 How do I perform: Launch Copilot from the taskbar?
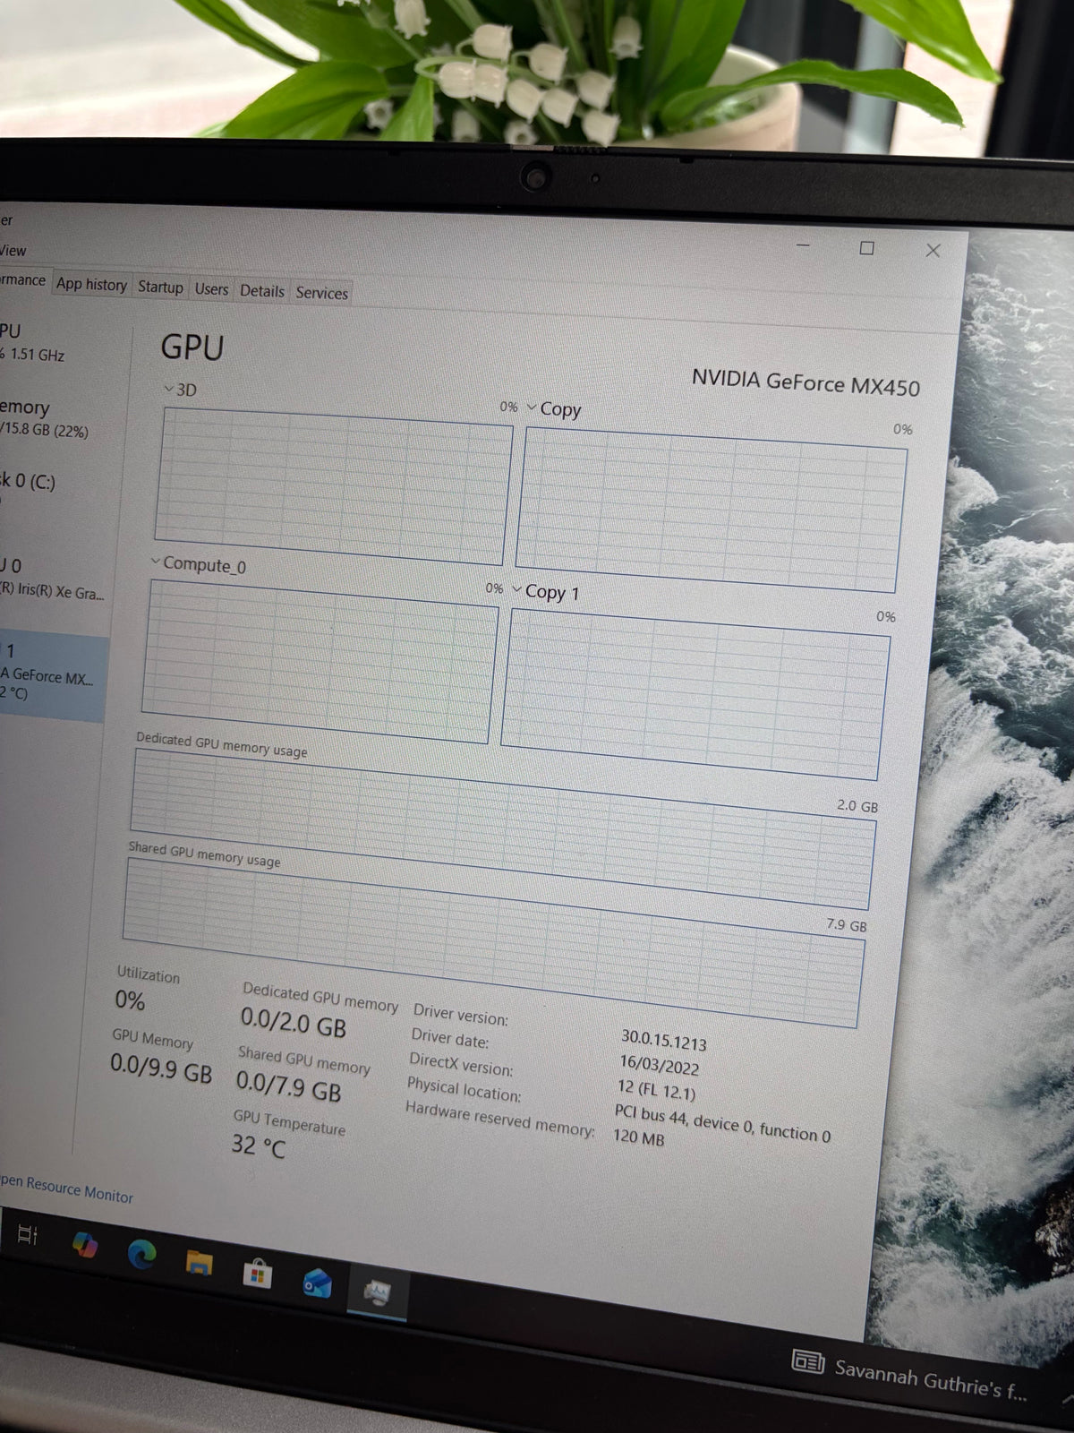pos(85,1244)
